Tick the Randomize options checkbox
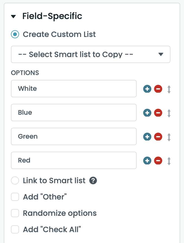 15,213
